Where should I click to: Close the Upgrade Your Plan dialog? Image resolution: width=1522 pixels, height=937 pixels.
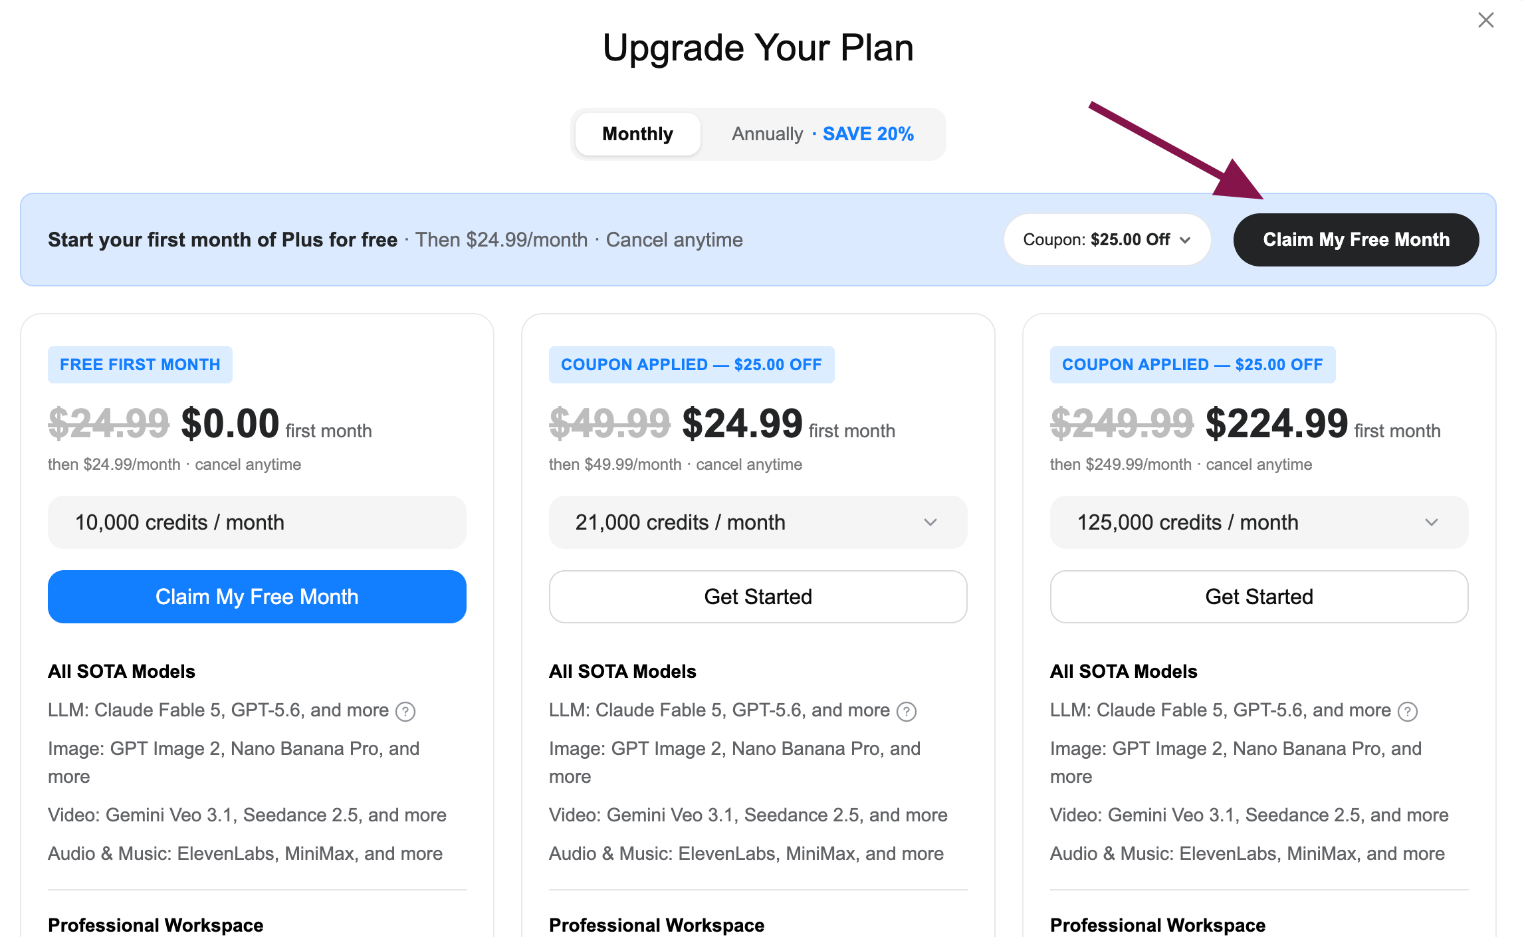pyautogui.click(x=1485, y=21)
